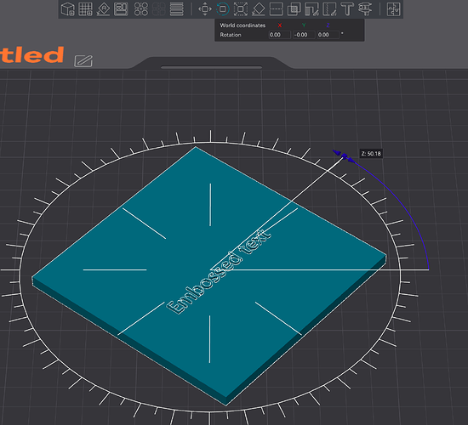Click the Add object cube icon
468x425 pixels.
pos(68,9)
